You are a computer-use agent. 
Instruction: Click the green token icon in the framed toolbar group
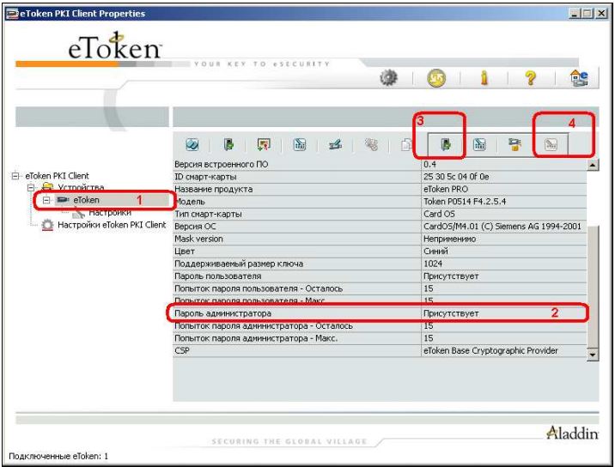click(446, 145)
